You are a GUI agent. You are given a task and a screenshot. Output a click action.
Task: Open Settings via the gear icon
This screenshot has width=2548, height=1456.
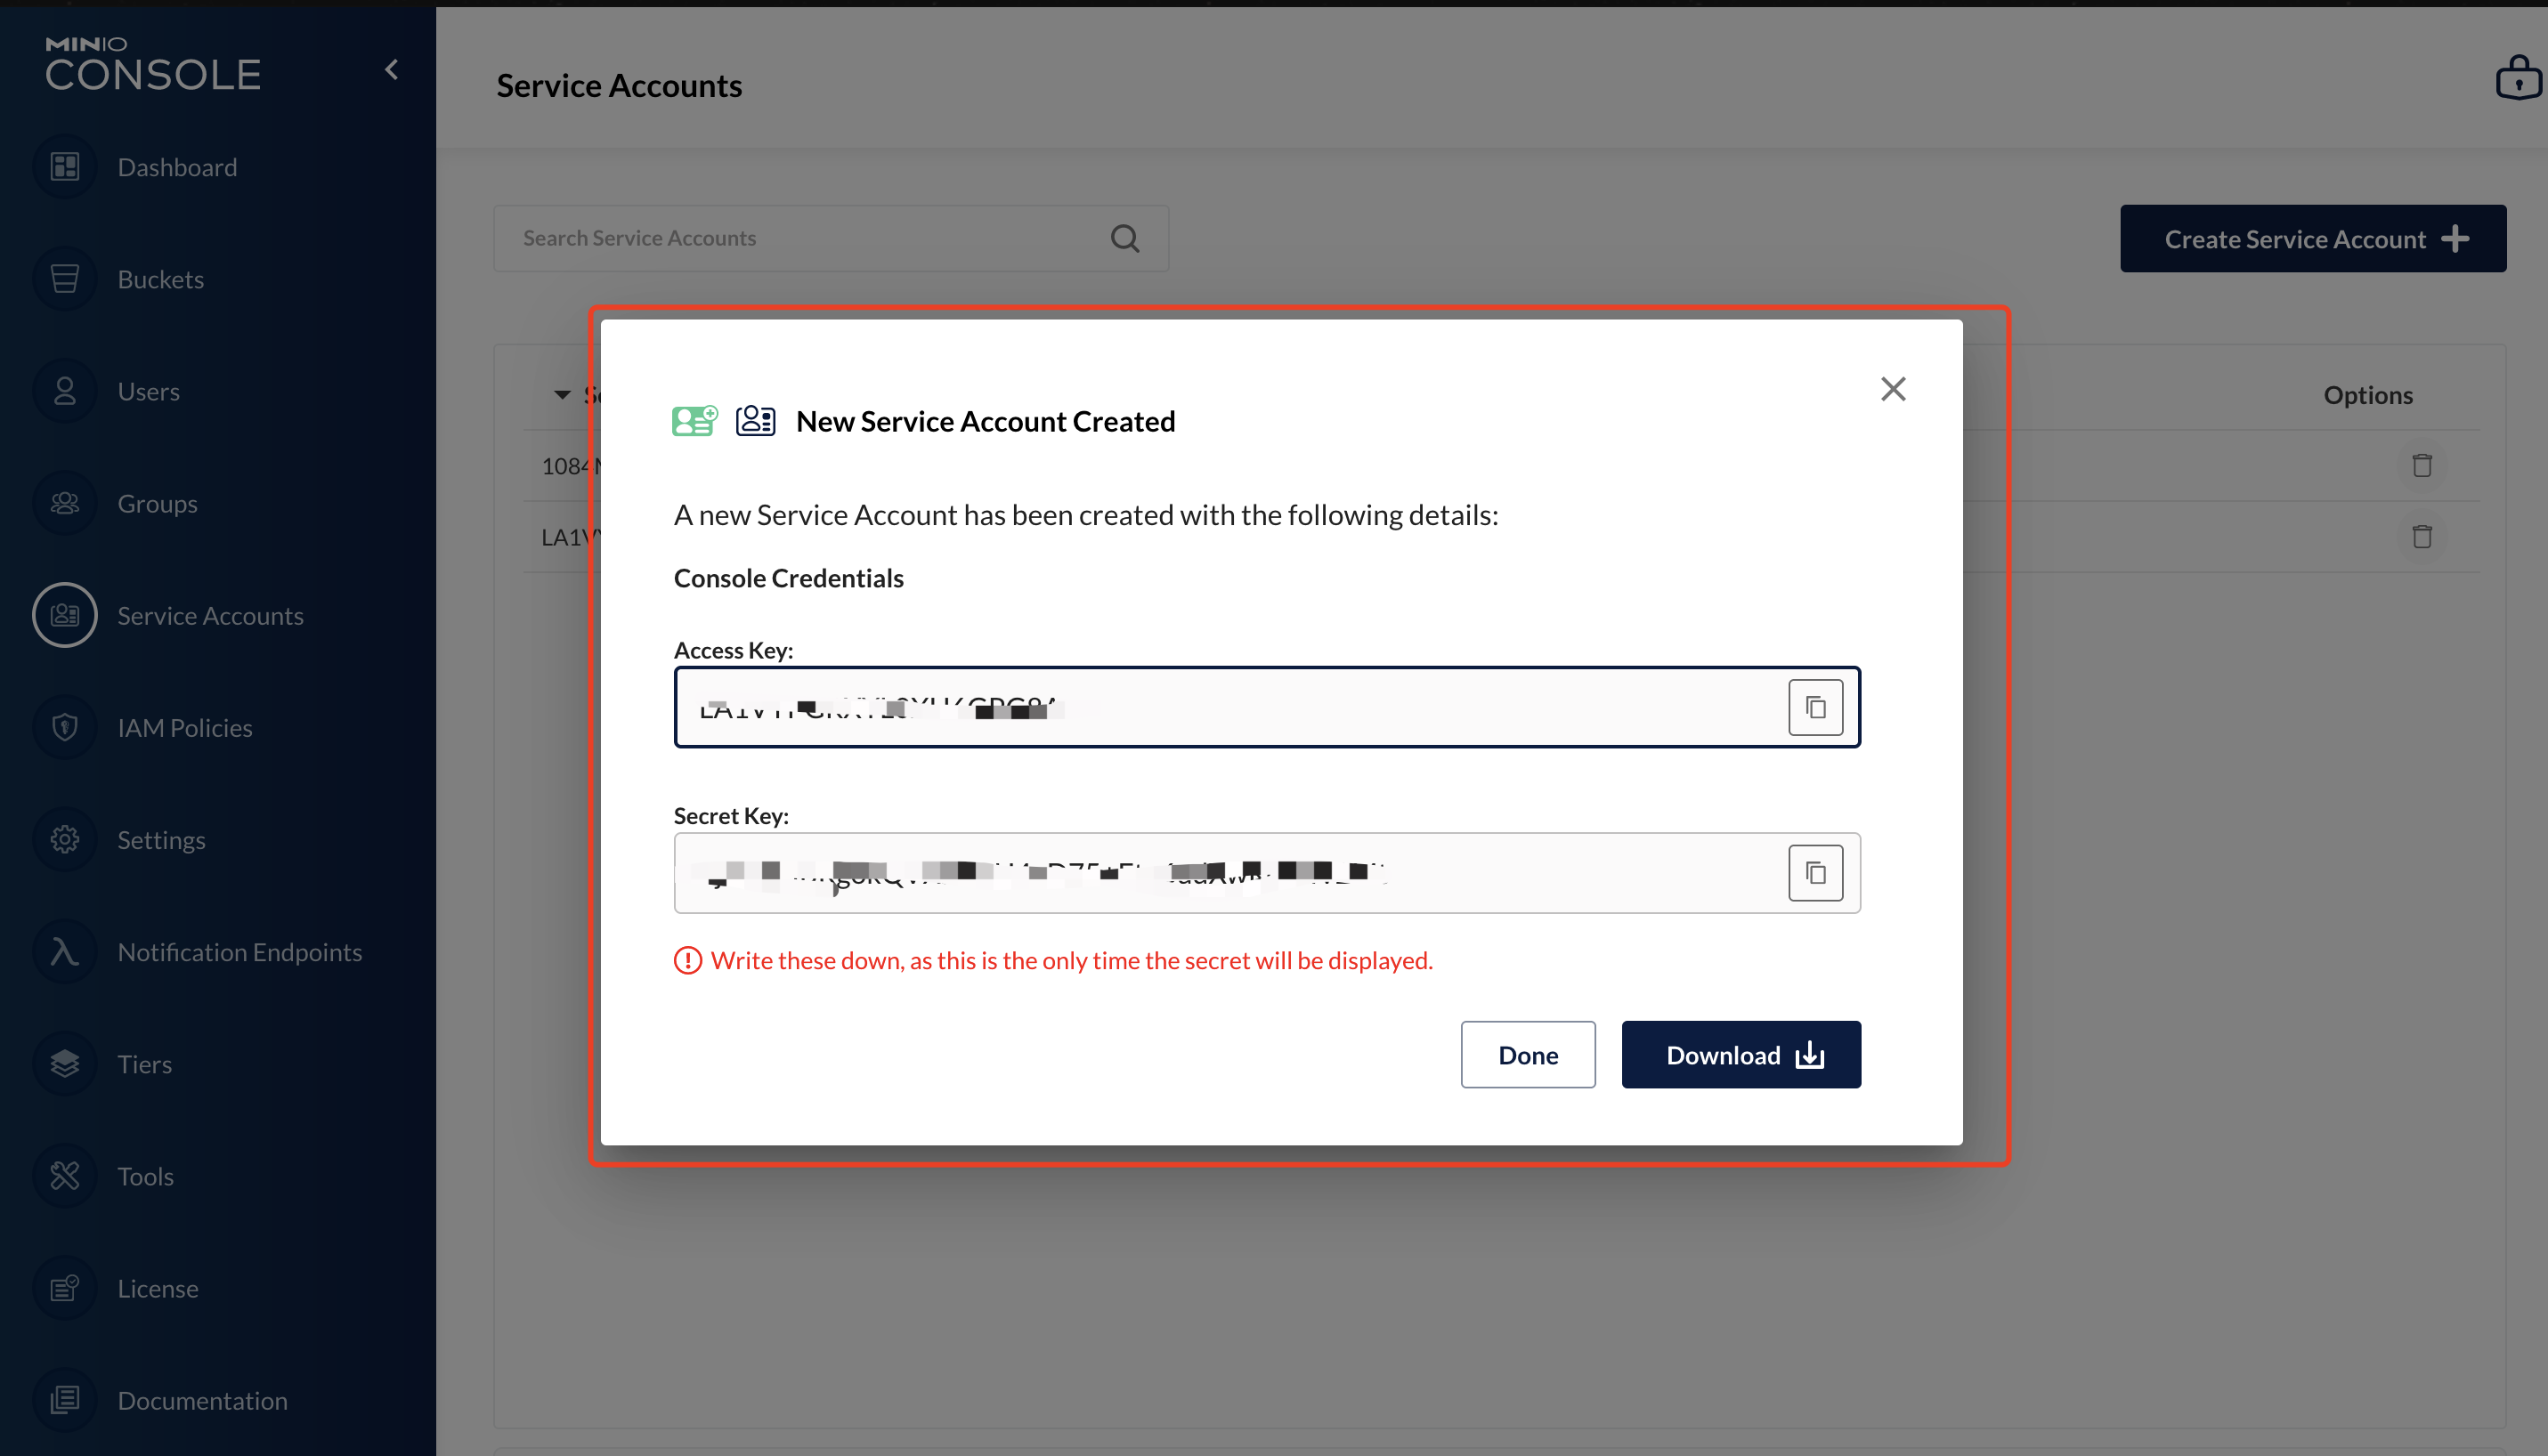point(65,839)
